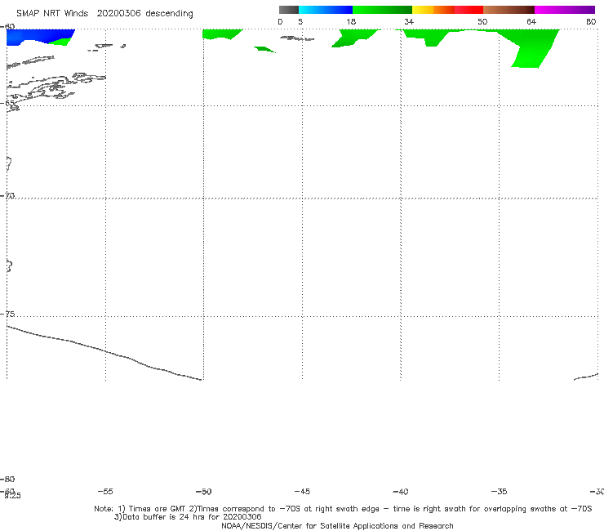
Task: Click the longitude label '-35'
Action: coord(499,492)
